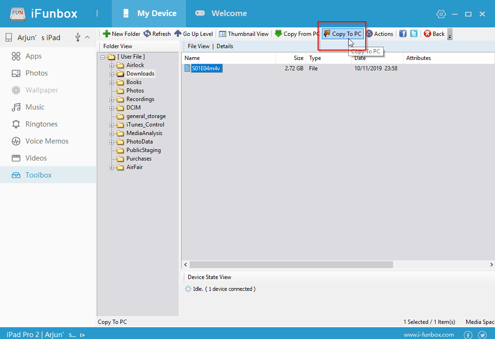Screen dimensions: 495x339
Task: Share via the Facebook toolbar icon
Action: coord(403,34)
